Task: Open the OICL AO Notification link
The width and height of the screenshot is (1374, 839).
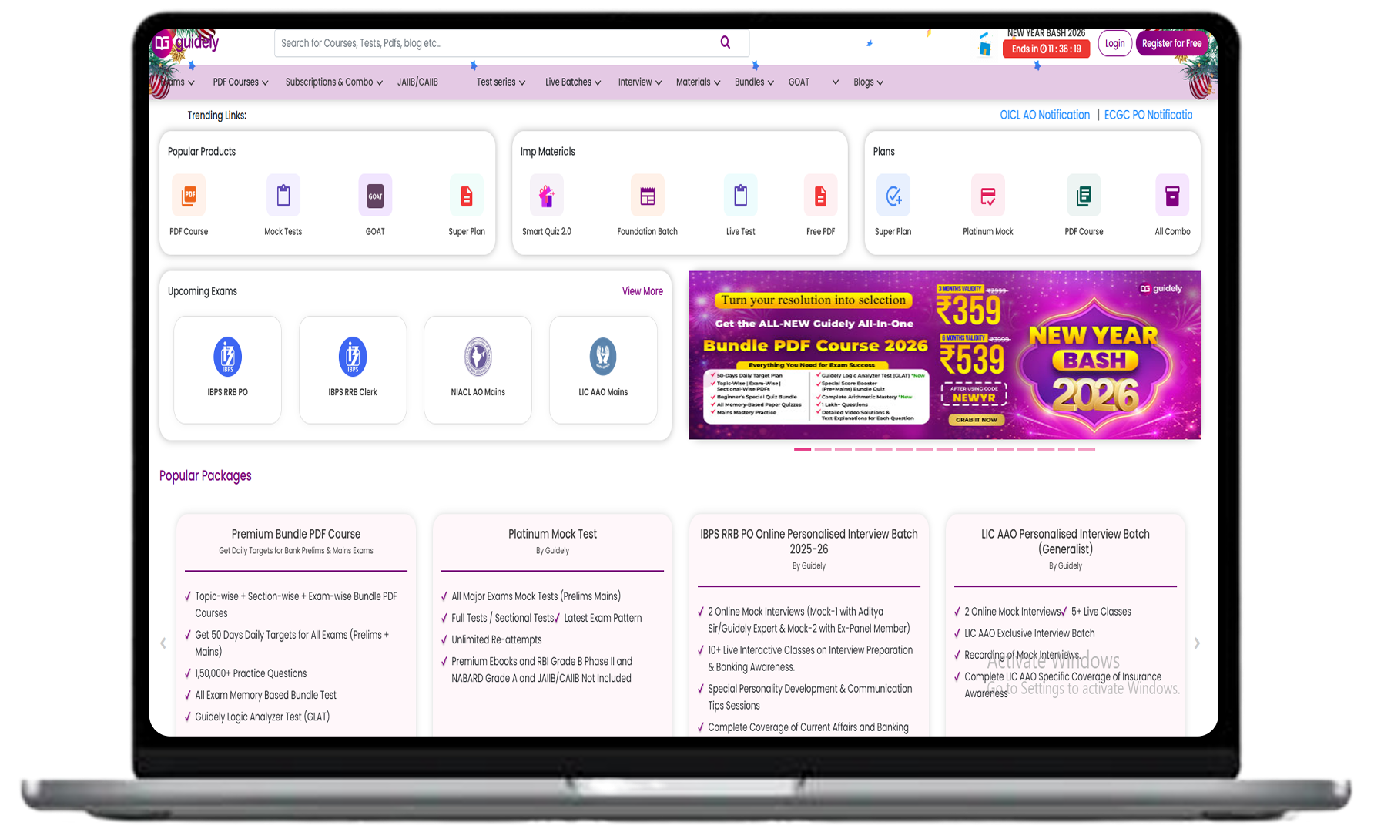Action: click(1044, 114)
